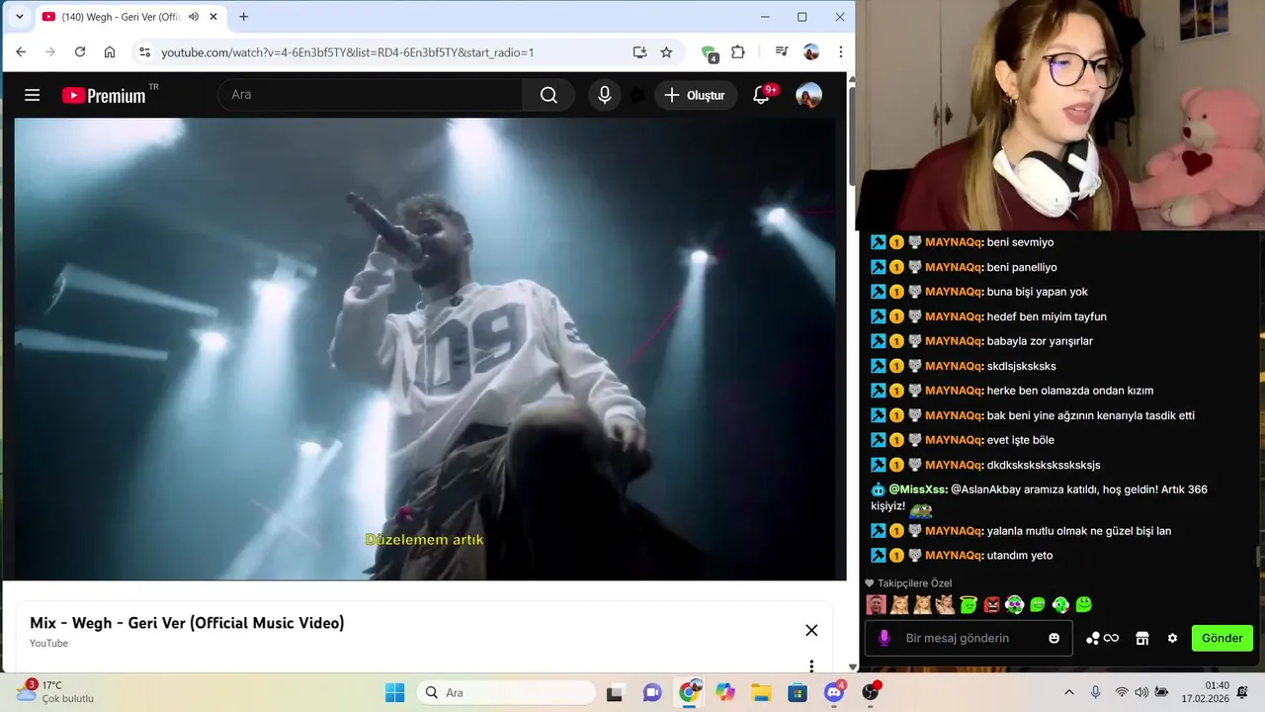Screen dimensions: 1265x712
Task: Select the red angry face emote
Action: [x=991, y=604]
